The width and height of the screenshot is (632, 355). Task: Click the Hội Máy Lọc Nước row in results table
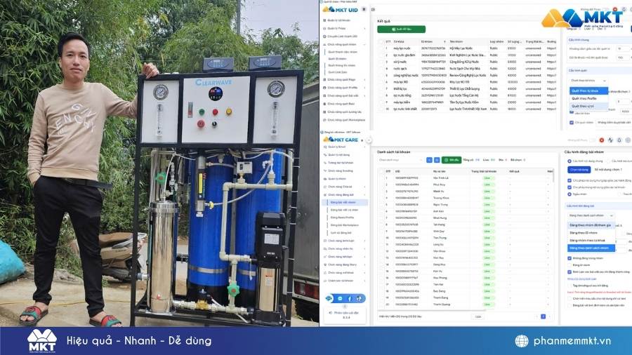coord(468,48)
